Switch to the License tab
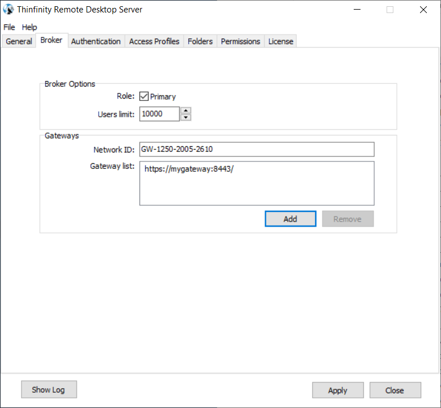The height and width of the screenshot is (408, 441). pos(281,41)
